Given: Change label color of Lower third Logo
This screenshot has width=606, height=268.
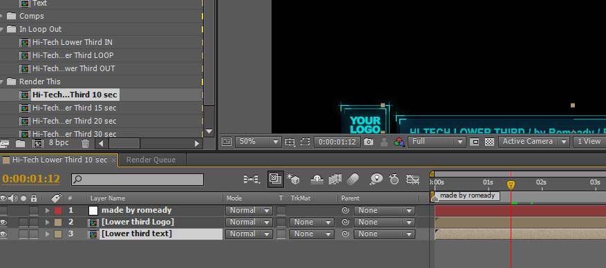Looking at the screenshot, I should point(58,222).
